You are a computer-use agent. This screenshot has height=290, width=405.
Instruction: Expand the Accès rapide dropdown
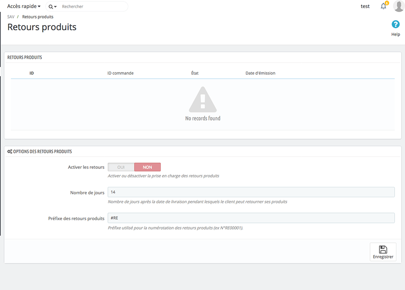[x=24, y=6]
